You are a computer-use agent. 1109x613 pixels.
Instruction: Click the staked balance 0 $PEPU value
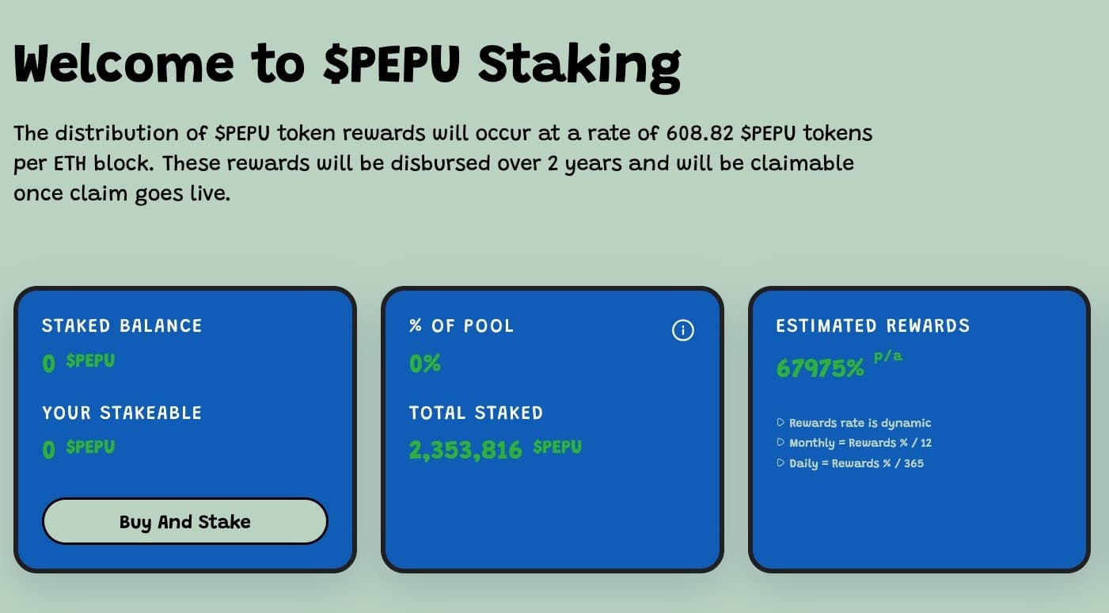pyautogui.click(x=78, y=363)
